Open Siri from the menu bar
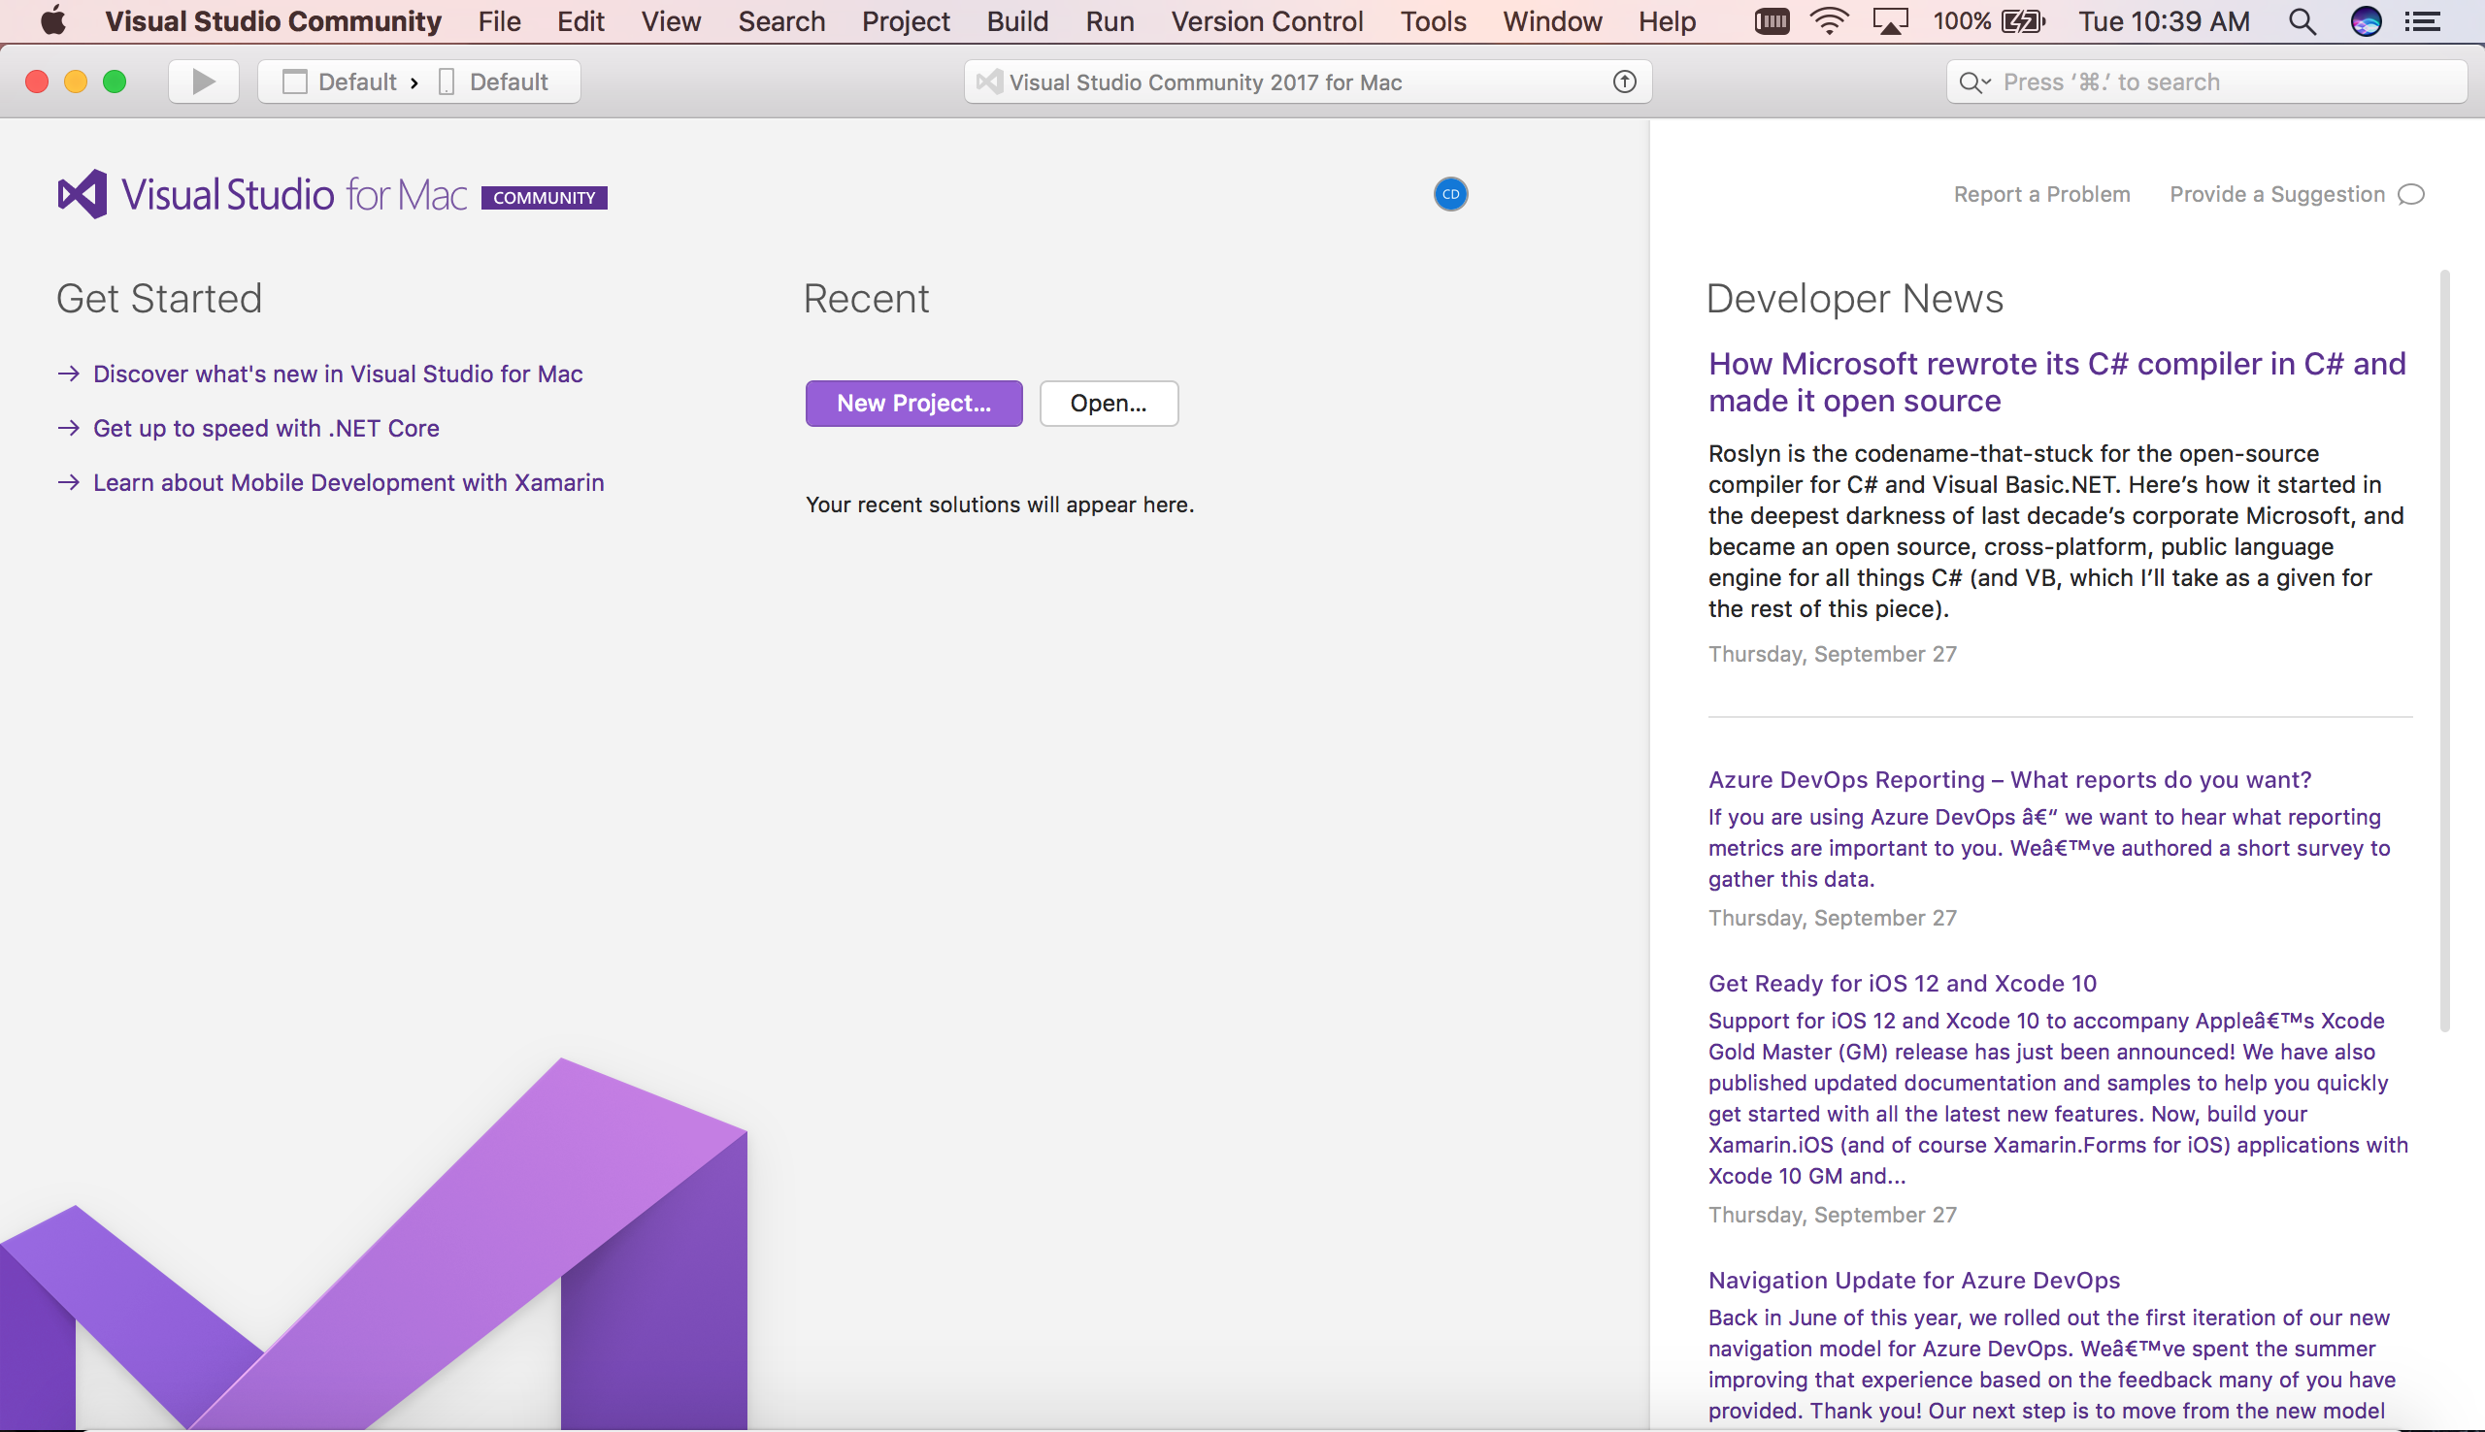2485x1432 pixels. (2365, 21)
